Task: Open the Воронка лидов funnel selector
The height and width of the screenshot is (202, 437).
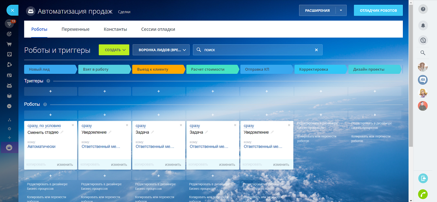Action: [x=161, y=50]
